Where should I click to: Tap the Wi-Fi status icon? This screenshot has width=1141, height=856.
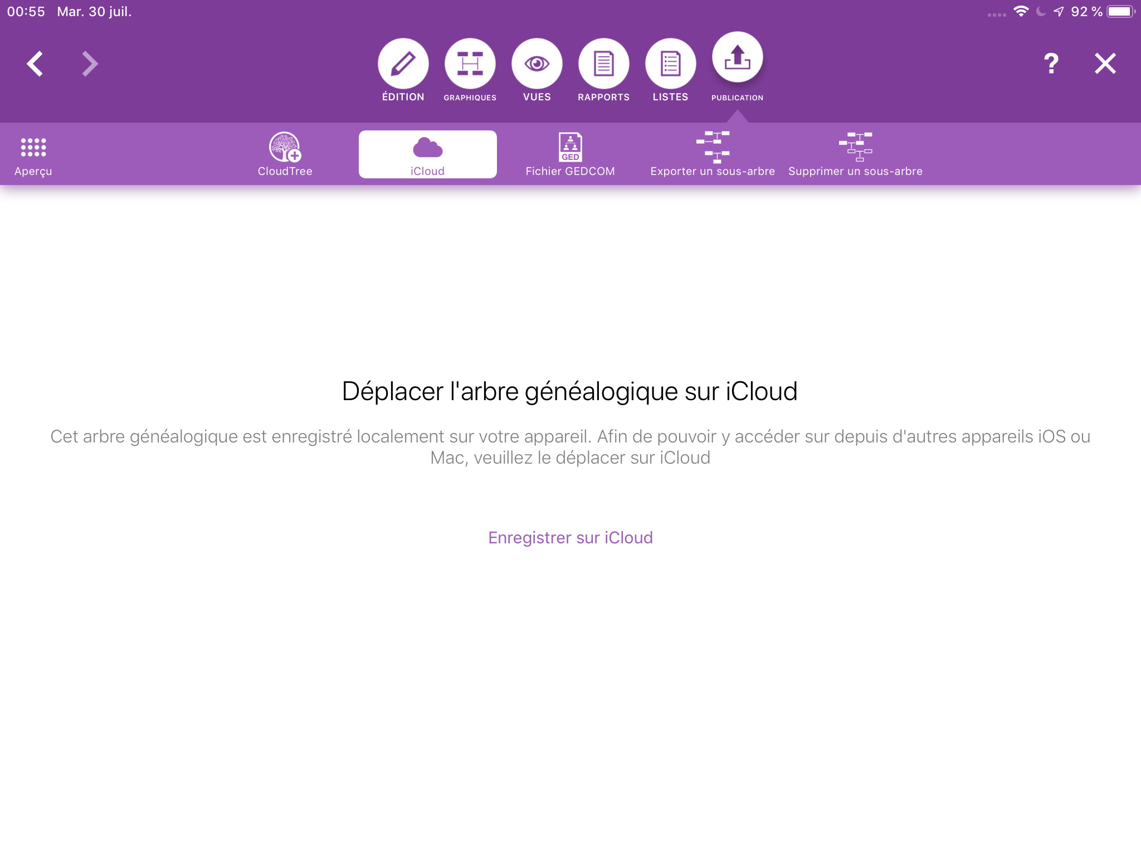click(1021, 11)
